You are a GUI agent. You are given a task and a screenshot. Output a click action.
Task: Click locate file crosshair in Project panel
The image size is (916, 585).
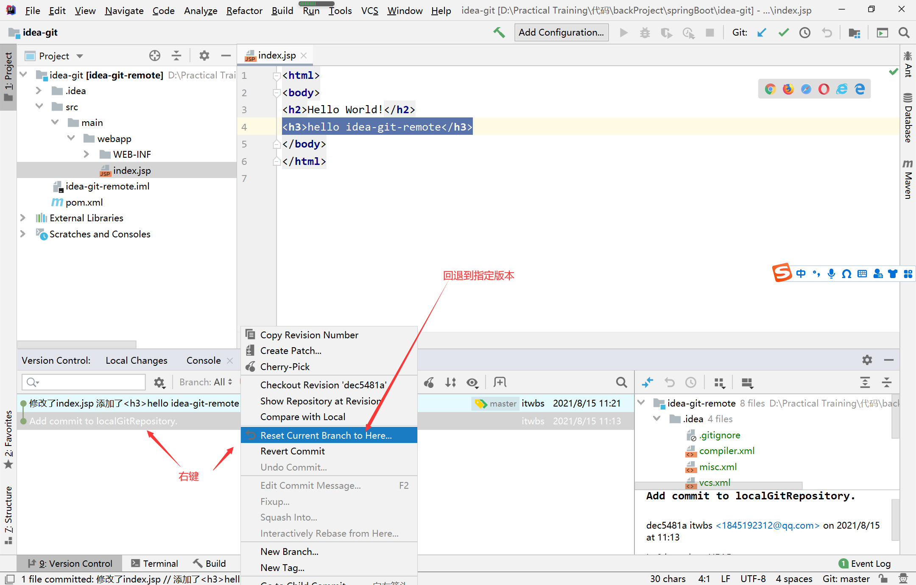[x=155, y=56]
